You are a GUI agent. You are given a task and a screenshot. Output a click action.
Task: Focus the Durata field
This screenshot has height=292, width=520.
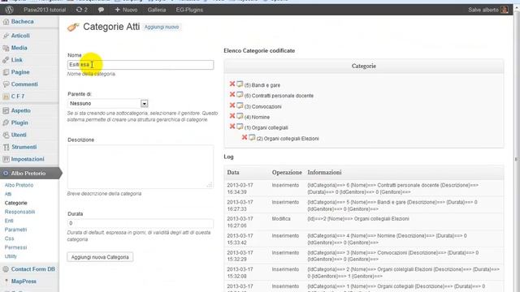141,224
